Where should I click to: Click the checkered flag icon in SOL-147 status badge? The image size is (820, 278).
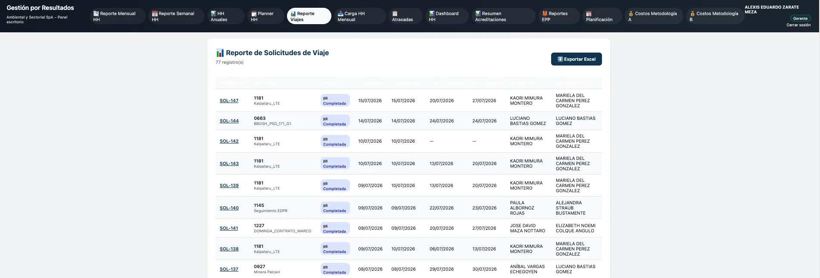325,98
